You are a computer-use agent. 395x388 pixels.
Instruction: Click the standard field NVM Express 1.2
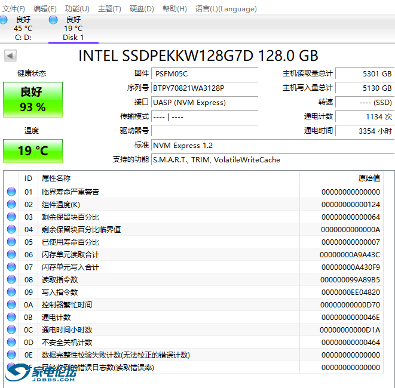pos(273,146)
